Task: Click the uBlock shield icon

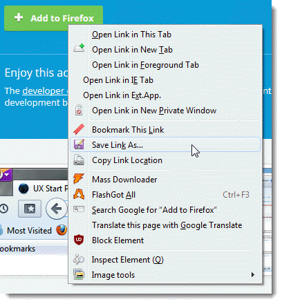Action: [79, 240]
